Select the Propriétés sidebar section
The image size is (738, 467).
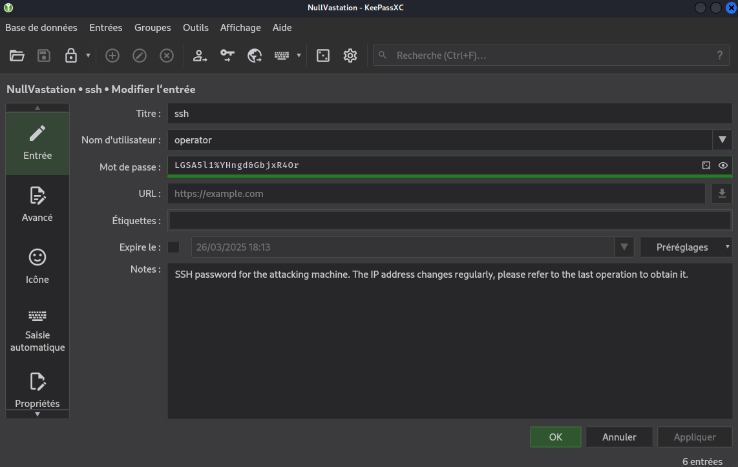(x=37, y=390)
